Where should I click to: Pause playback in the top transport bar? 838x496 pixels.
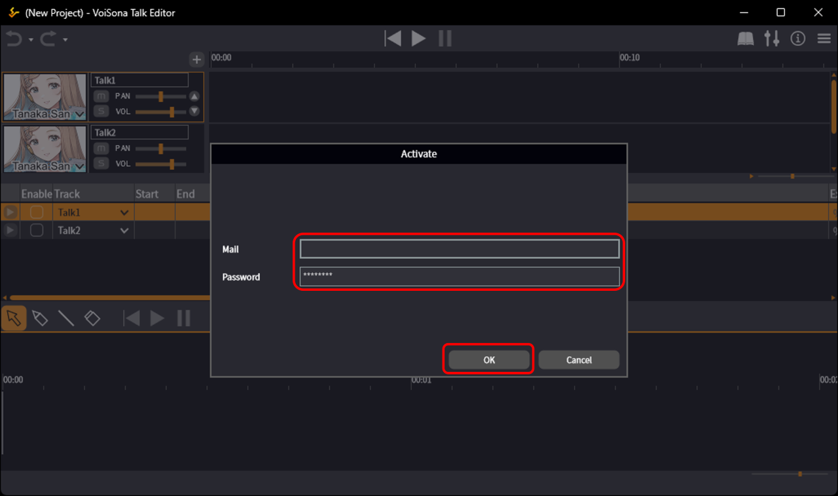445,39
